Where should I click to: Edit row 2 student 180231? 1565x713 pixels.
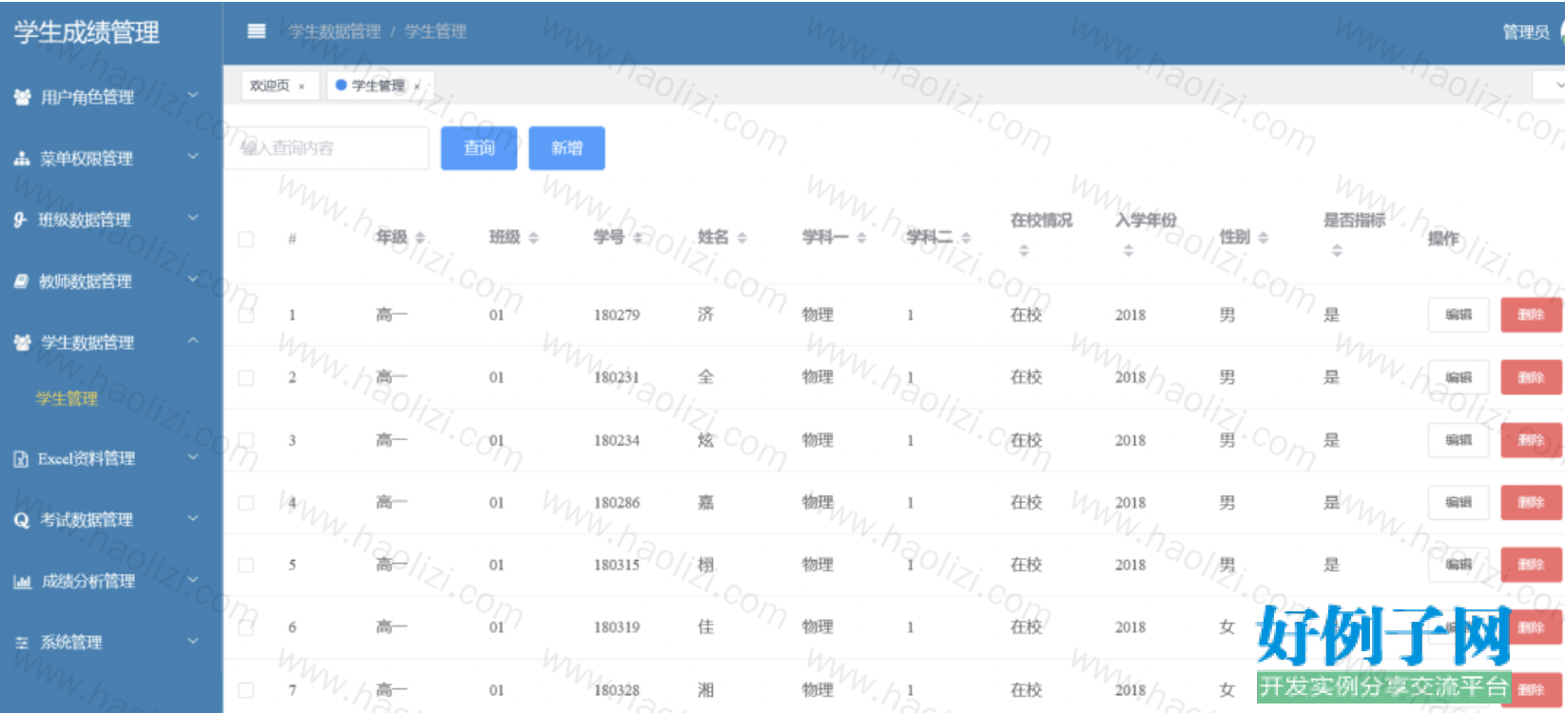[x=1459, y=377]
